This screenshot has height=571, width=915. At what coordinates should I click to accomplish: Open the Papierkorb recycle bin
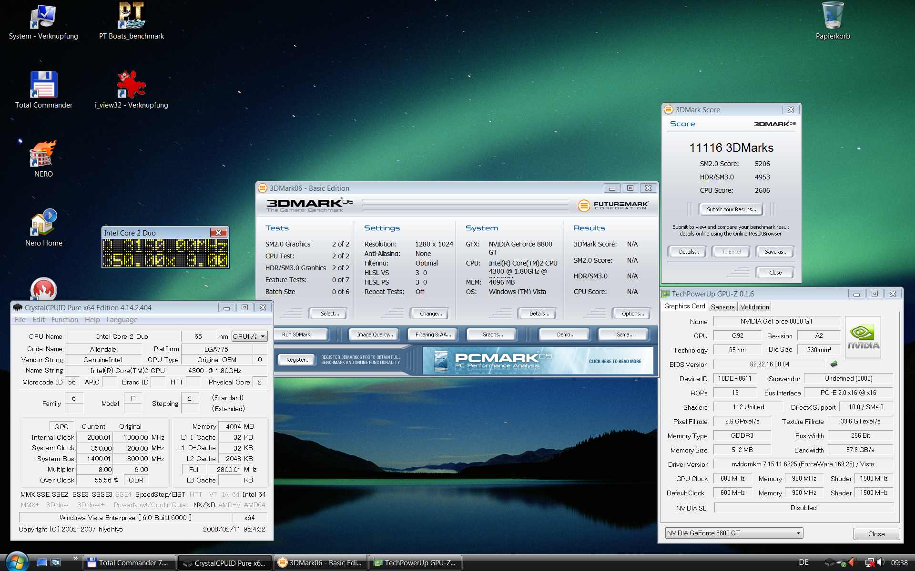(x=833, y=17)
